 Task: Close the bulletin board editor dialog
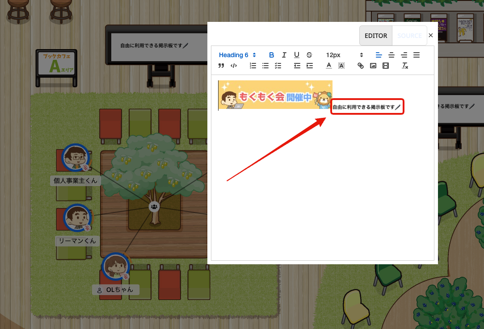431,35
